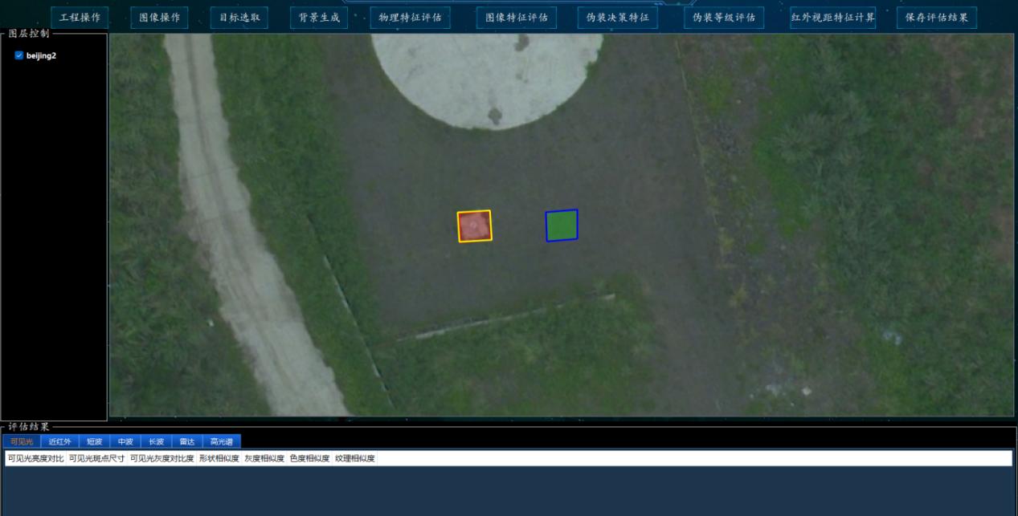Click the 色度相似度 column header
The image size is (1018, 516).
310,459
